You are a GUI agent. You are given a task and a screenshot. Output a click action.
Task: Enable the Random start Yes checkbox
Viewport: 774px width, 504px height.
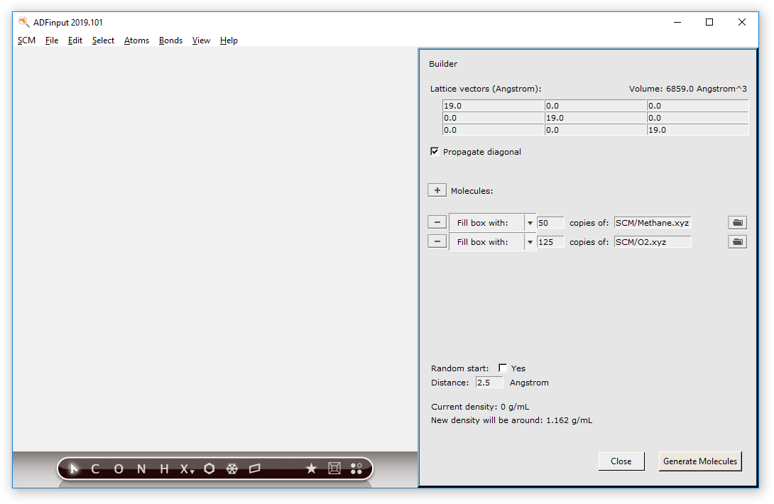503,368
